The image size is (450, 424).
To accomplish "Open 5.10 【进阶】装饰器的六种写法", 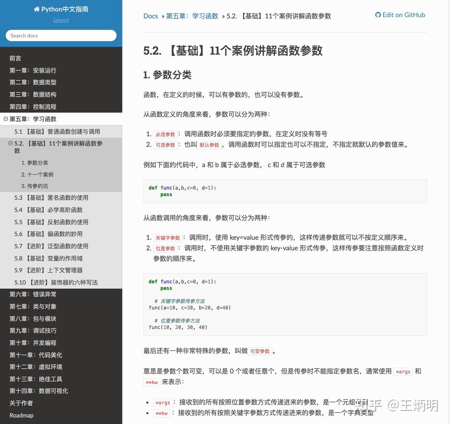I will click(x=57, y=282).
